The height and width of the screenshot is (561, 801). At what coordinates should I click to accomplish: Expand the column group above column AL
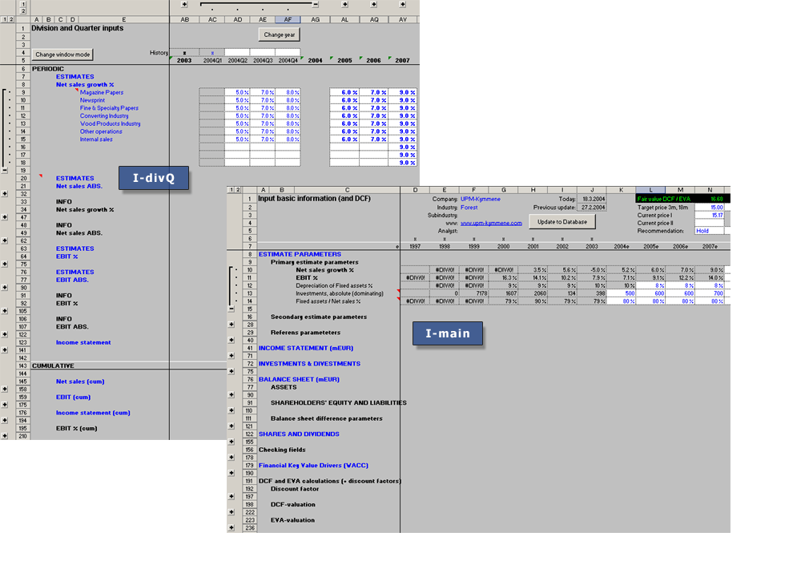coord(345,5)
